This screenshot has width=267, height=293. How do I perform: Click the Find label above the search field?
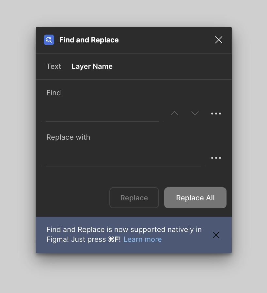point(54,93)
